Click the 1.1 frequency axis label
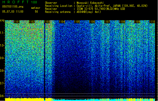Viewport: 158px width, 101px height. click(x=2, y=33)
